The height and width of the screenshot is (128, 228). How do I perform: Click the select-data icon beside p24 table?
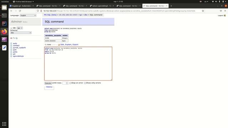pos(11,50)
